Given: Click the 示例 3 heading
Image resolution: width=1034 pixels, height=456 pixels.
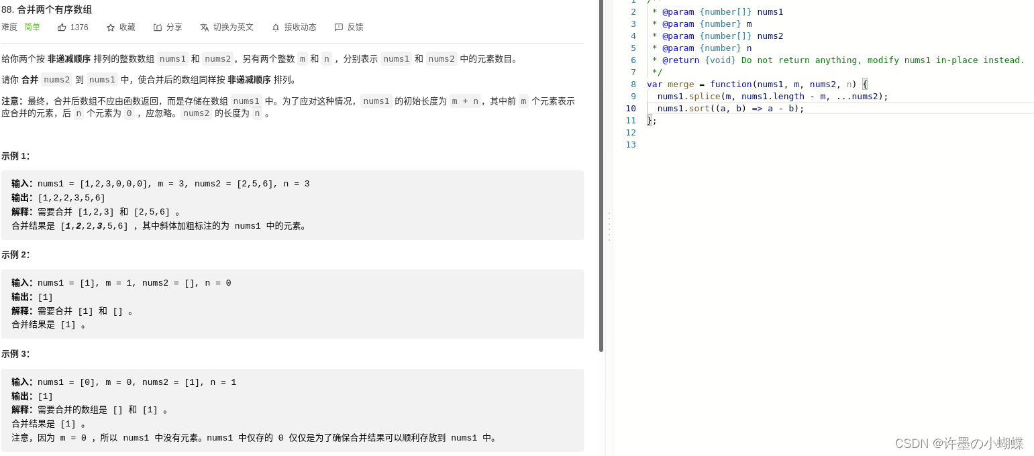Looking at the screenshot, I should pos(15,354).
